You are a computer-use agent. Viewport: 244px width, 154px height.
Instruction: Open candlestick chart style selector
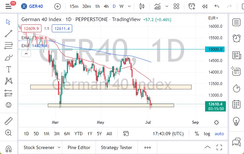pyautogui.click(x=142, y=6)
